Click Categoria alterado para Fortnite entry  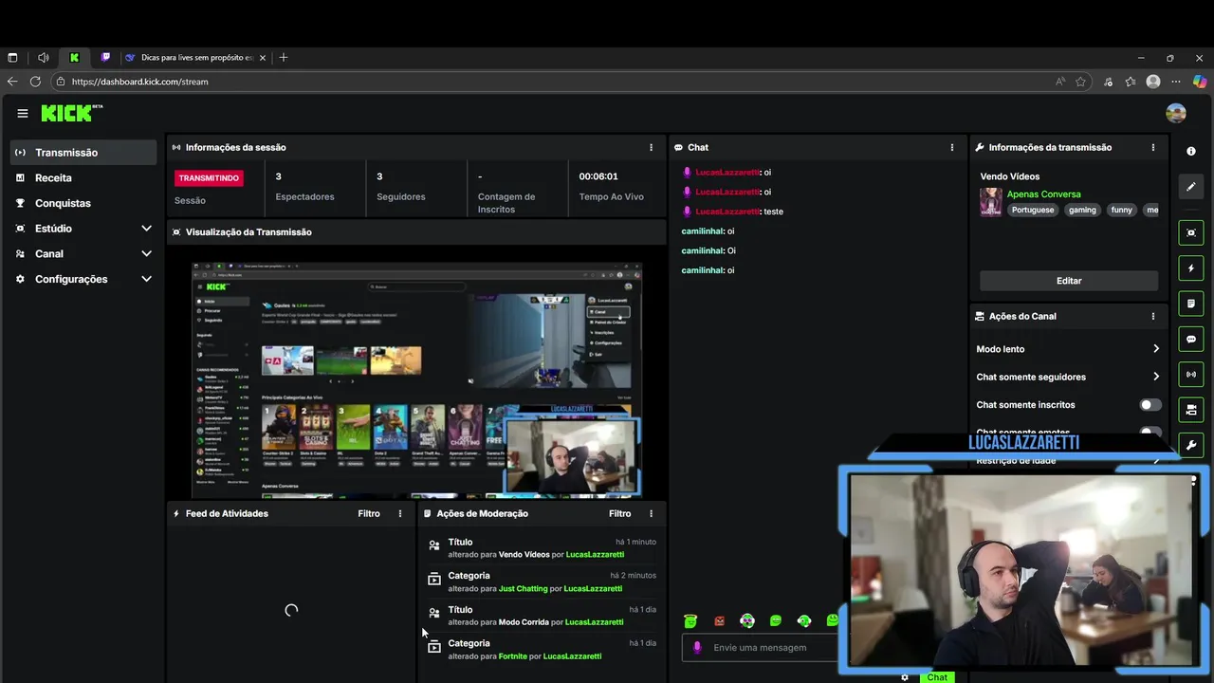pos(542,650)
